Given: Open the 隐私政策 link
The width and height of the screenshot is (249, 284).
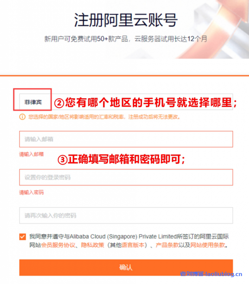Looking at the screenshot, I should (93, 245).
